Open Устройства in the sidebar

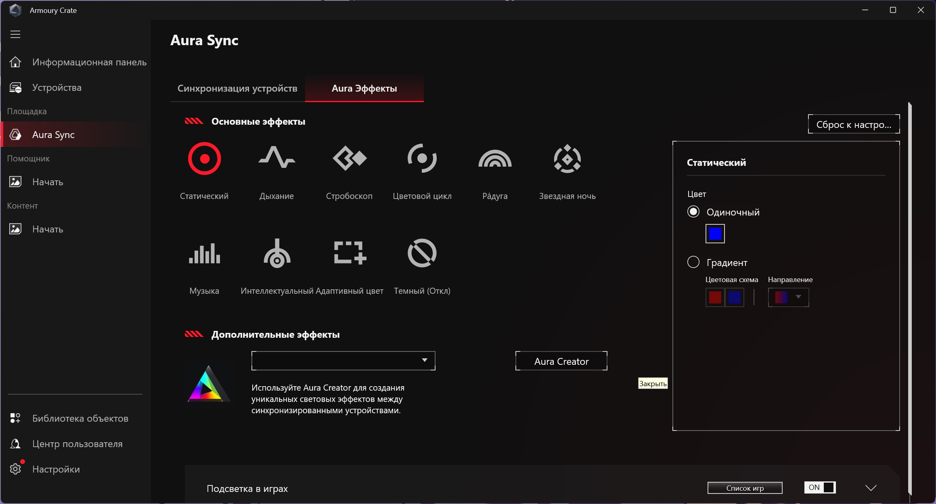click(77, 88)
